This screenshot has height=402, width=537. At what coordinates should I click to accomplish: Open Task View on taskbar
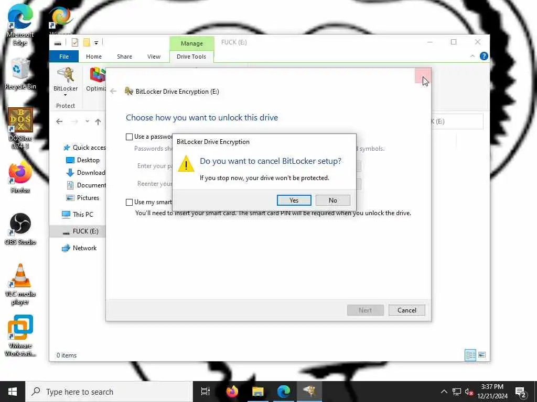click(206, 392)
